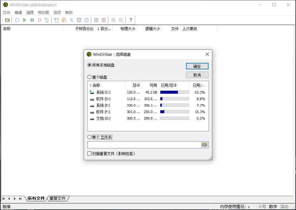The image size is (296, 210).
Task: Click the folder browse button beside path field
Action: pos(204,145)
